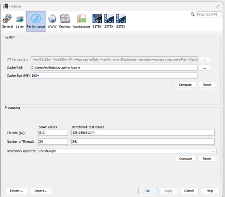Screen dimensions: 225x197
Task: Confirm settings with OK button
Action: pyautogui.click(x=148, y=191)
